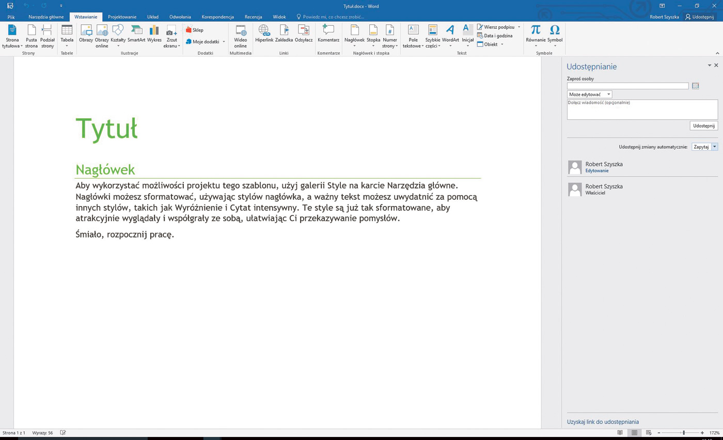Expand the Zapytaj auto-share dropdown
This screenshot has width=723, height=440.
pos(715,147)
